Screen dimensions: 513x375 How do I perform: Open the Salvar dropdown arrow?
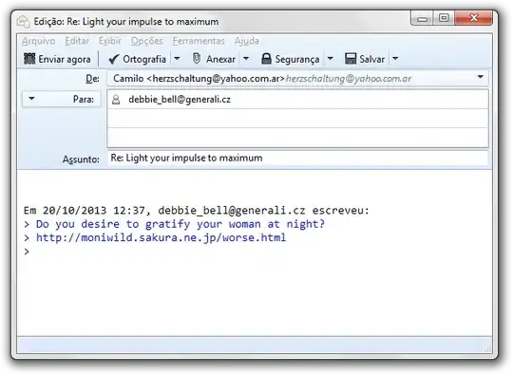395,59
